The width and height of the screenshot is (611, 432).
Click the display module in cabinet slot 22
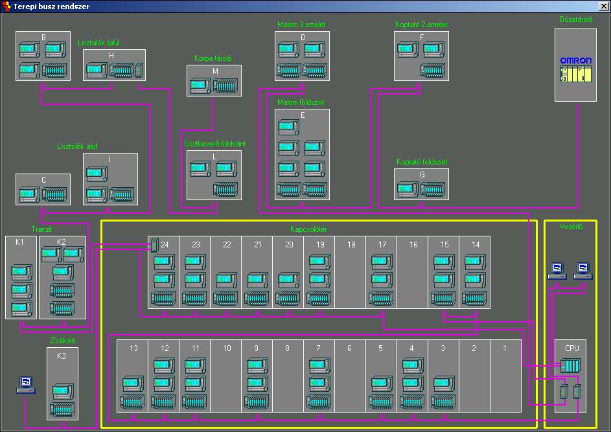(226, 280)
